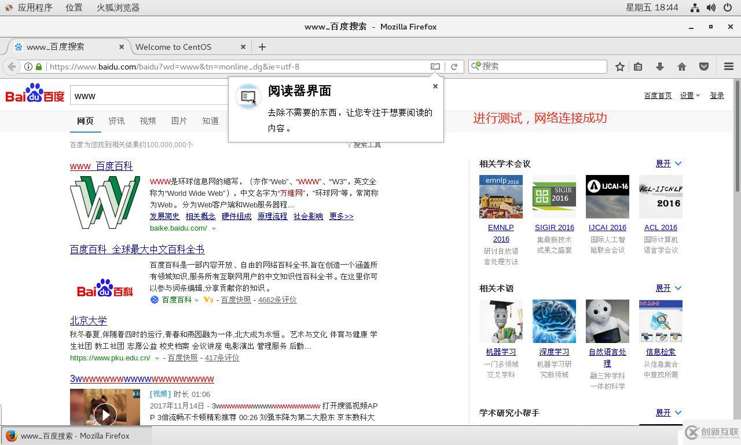The height and width of the screenshot is (445, 741).
Task: Select the 视频 search category tab
Action: click(148, 121)
